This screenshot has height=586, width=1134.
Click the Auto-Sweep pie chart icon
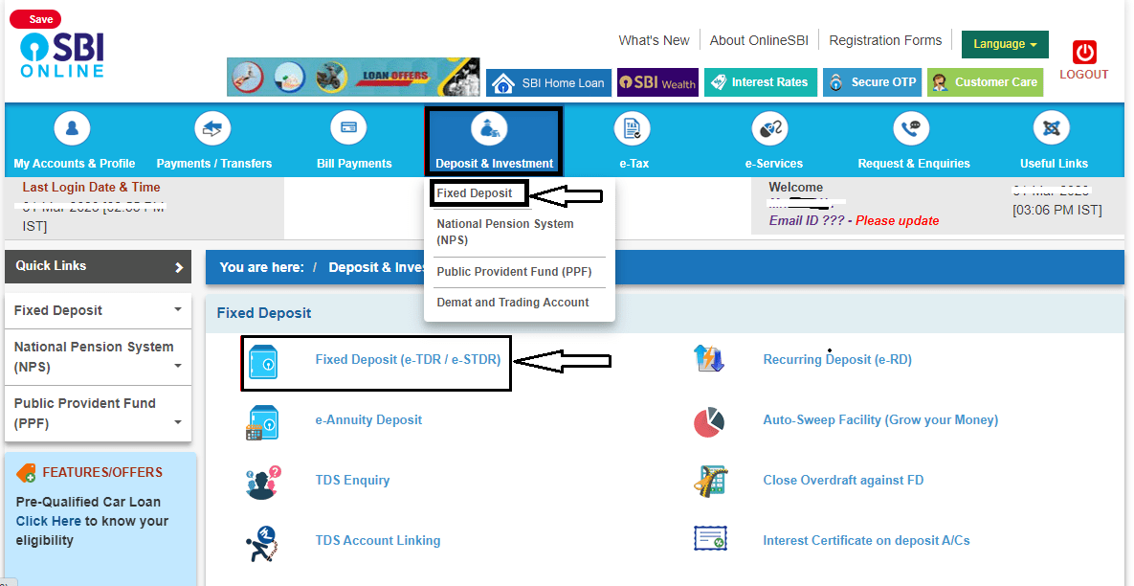[x=709, y=421]
